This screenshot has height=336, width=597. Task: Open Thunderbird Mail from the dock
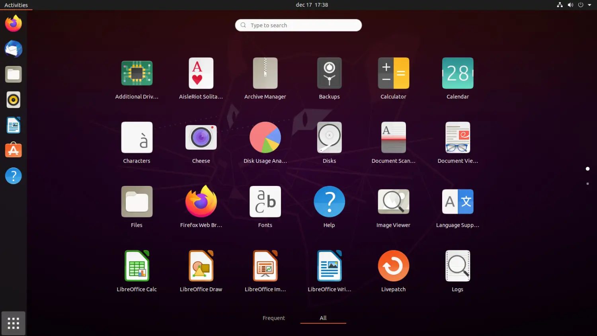click(x=13, y=49)
